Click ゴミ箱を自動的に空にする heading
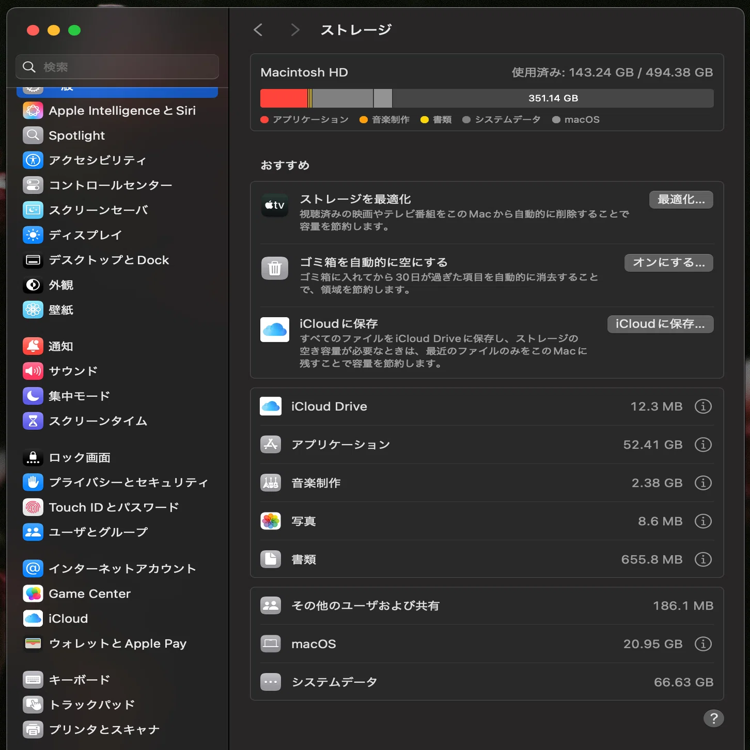Image resolution: width=750 pixels, height=750 pixels. [x=373, y=262]
